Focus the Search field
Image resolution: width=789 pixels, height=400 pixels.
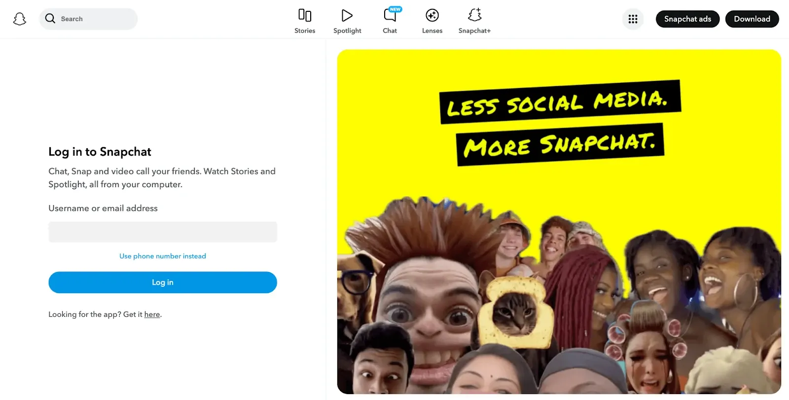[88, 19]
